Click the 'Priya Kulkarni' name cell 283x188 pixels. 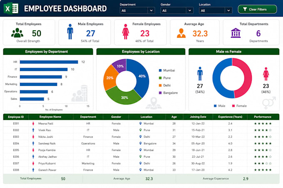click(x=47, y=164)
